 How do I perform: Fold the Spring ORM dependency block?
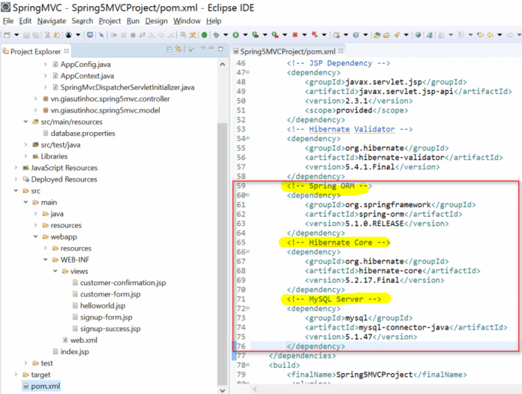pos(249,196)
